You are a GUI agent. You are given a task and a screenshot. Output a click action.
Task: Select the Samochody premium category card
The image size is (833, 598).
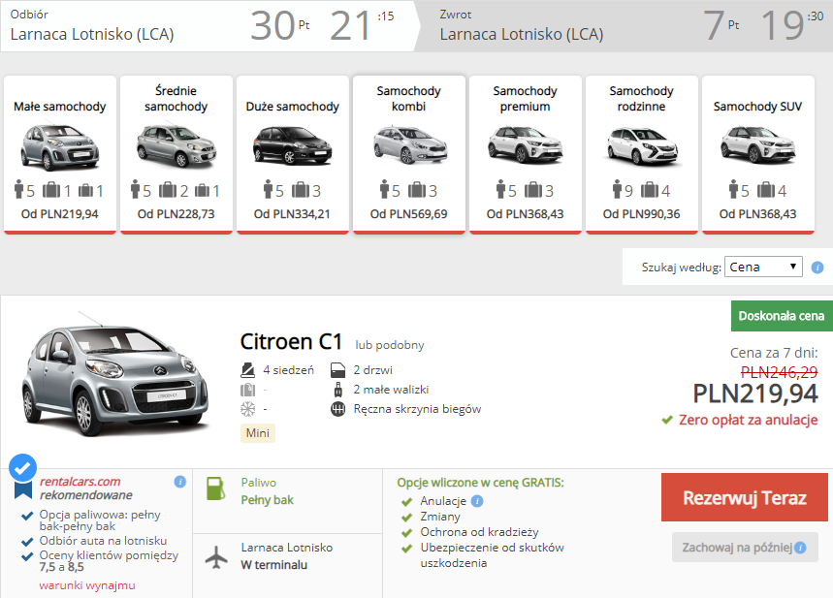tap(526, 154)
